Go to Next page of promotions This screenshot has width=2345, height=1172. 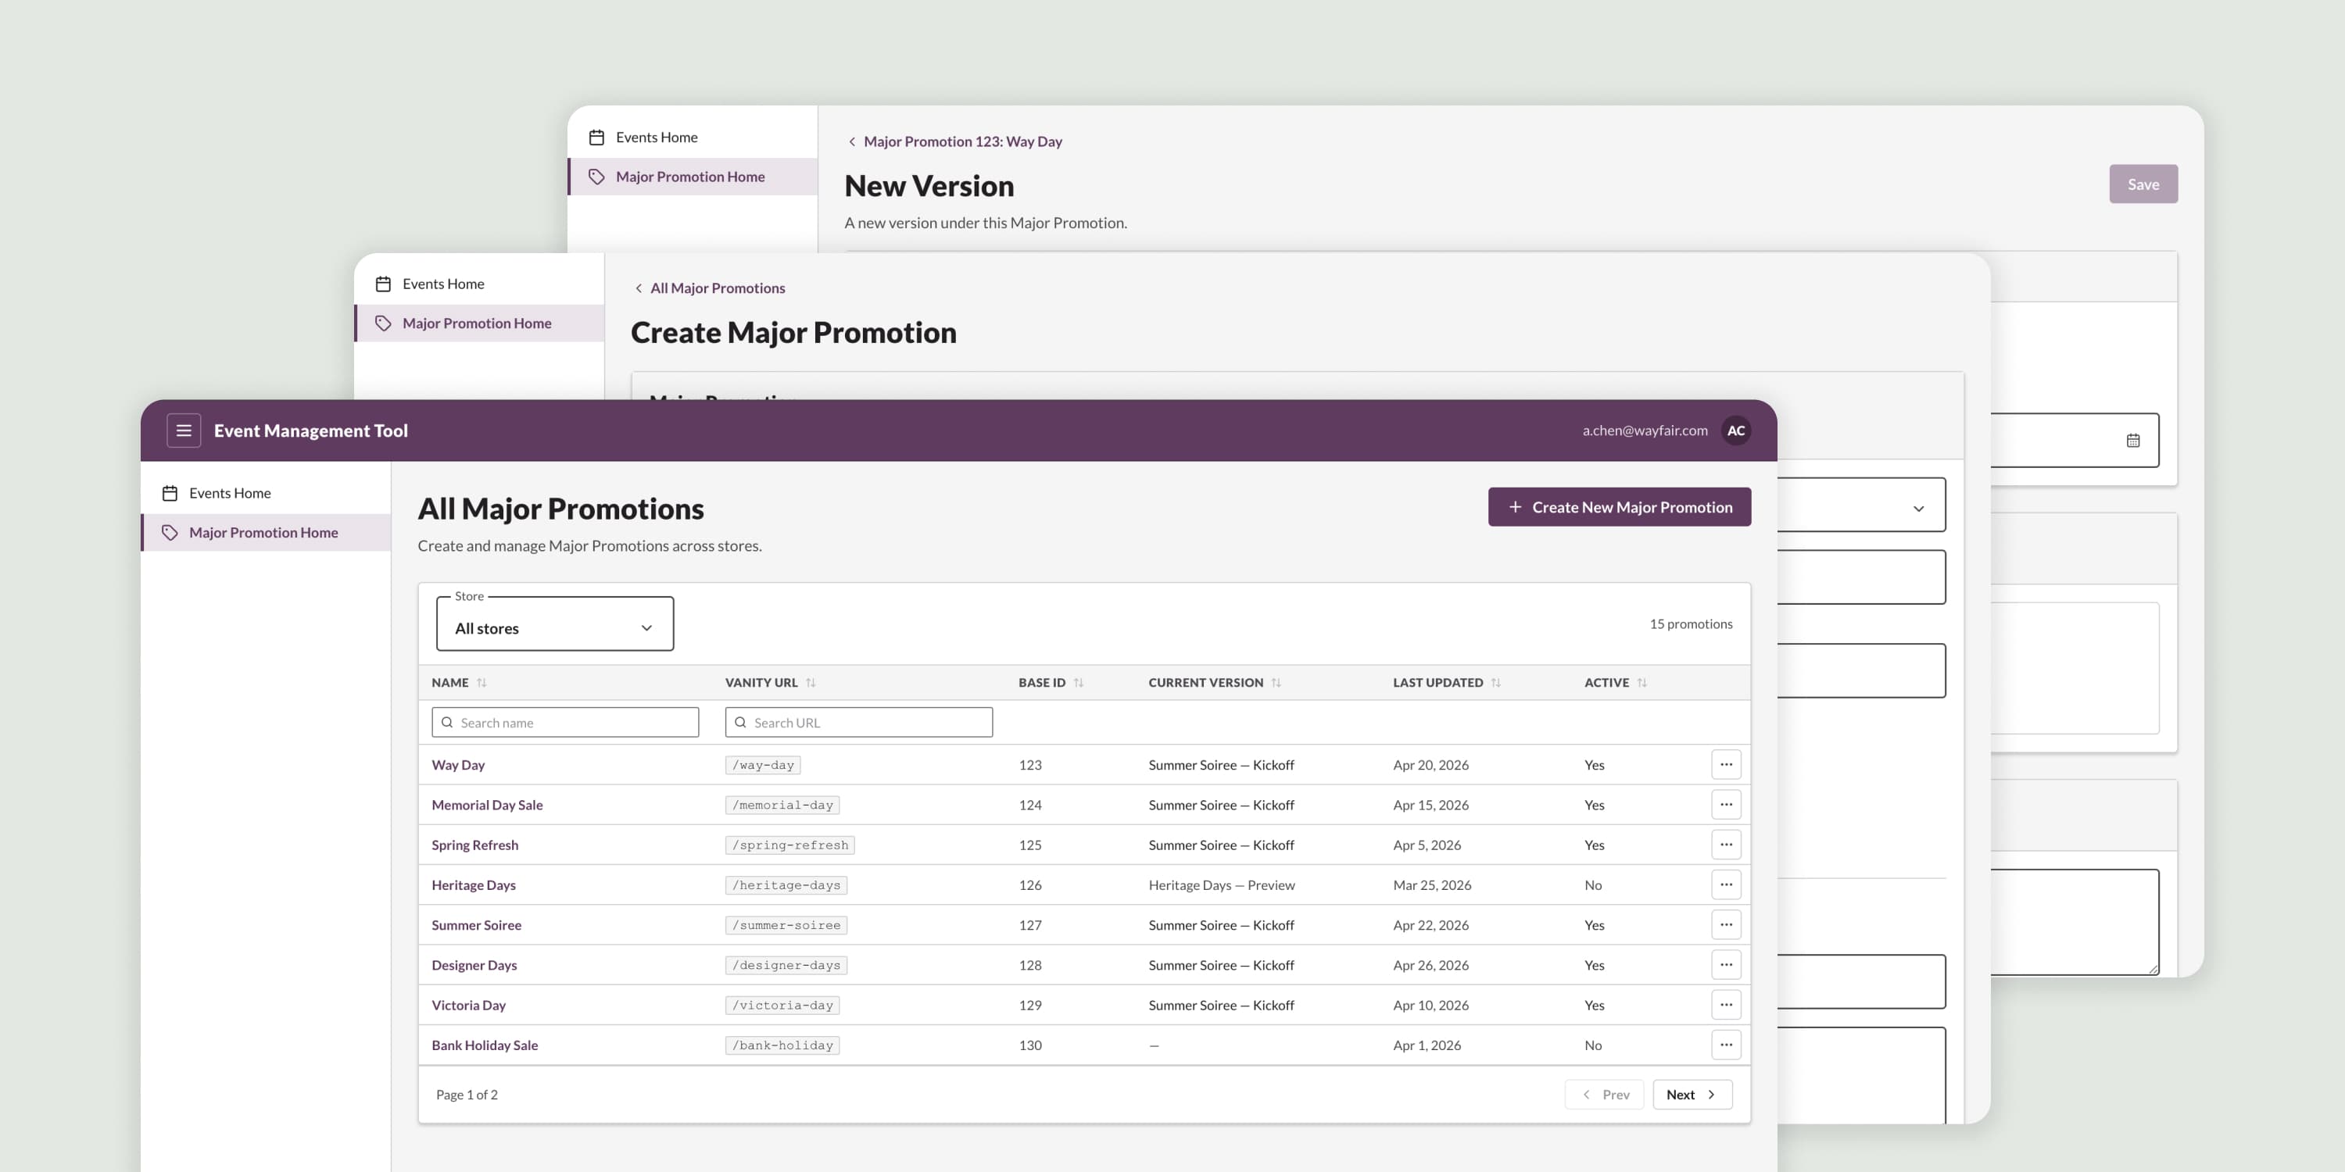[1692, 1095]
